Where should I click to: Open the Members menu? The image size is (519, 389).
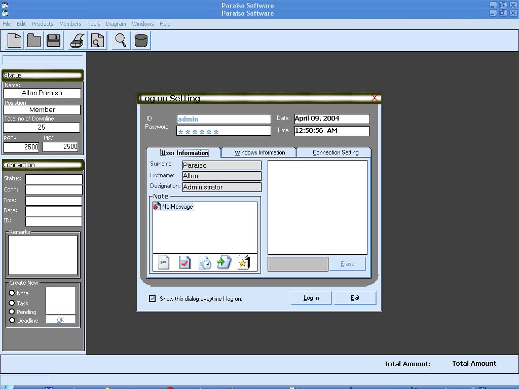[x=70, y=24]
